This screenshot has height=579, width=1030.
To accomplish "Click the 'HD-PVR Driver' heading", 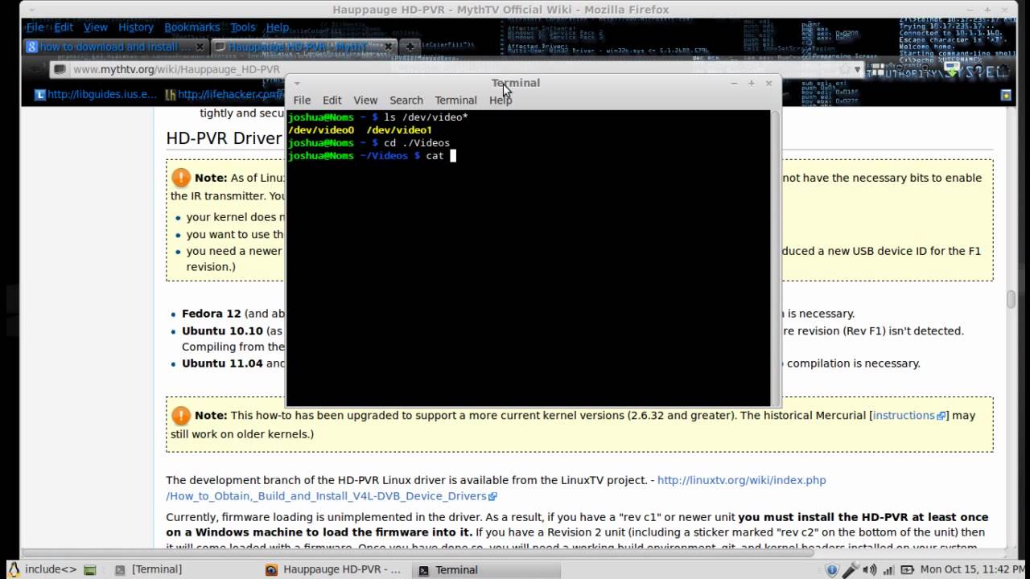I will tap(224, 138).
